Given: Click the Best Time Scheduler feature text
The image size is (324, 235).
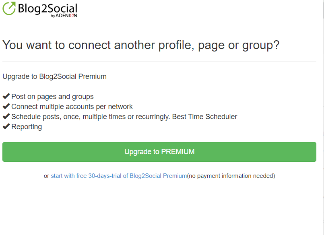Looking at the screenshot, I should (204, 117).
